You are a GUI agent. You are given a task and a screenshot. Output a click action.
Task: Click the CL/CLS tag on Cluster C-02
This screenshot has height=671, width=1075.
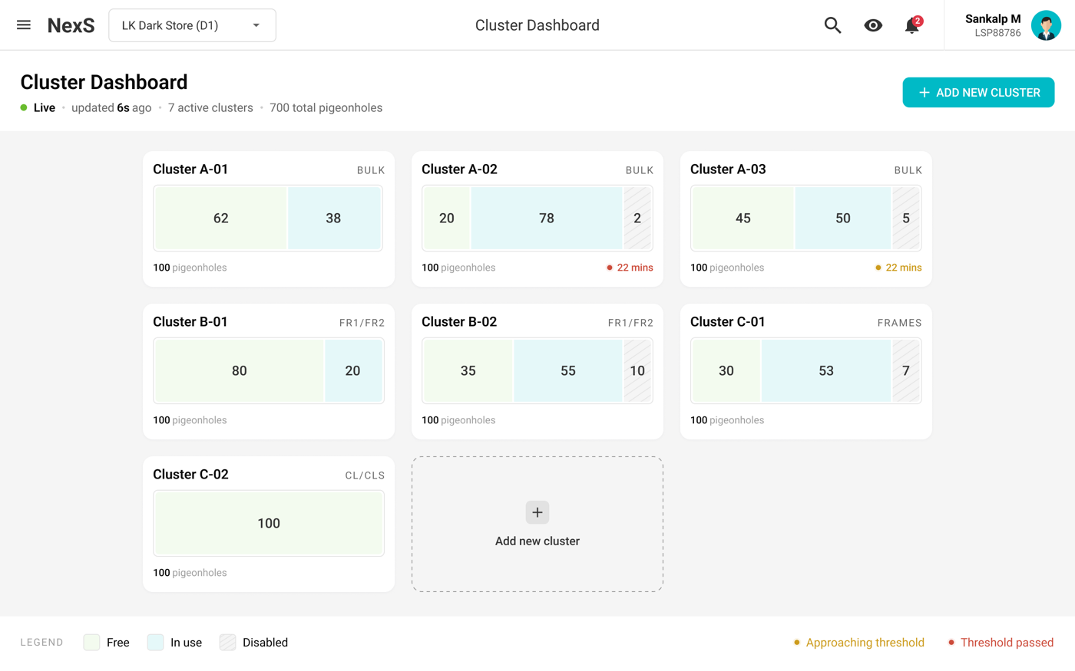click(x=365, y=475)
